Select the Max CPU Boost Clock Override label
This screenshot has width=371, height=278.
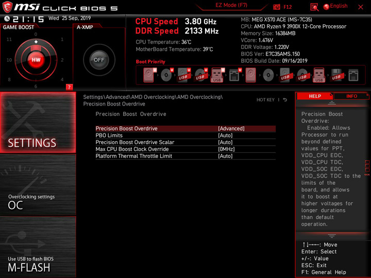[132, 149]
